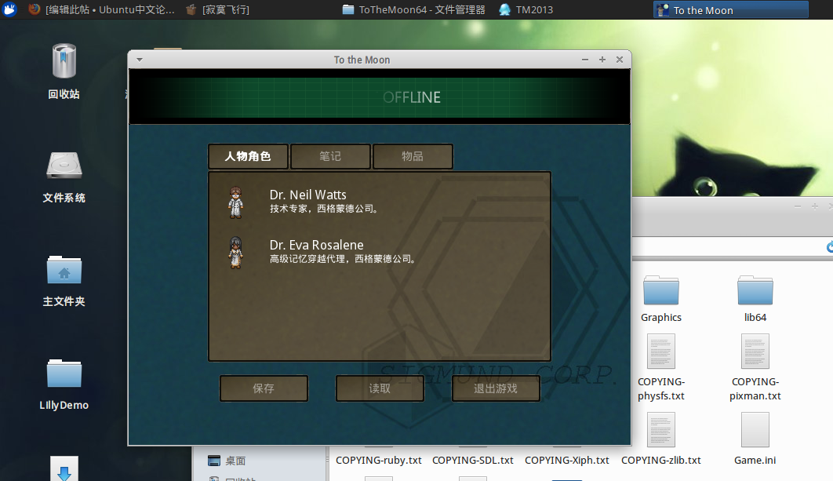Click the To the Moon taskbar button
The height and width of the screenshot is (481, 833).
point(731,10)
